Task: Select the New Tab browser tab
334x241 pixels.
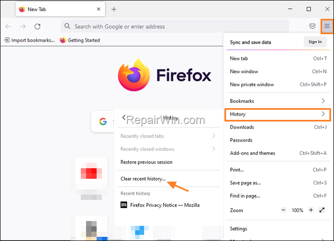Action: (x=60, y=9)
